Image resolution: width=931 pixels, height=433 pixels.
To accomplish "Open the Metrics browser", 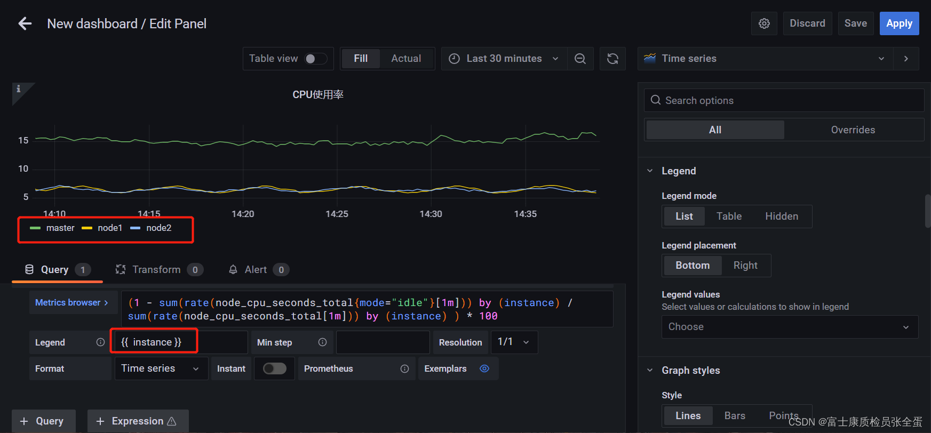I will click(72, 302).
